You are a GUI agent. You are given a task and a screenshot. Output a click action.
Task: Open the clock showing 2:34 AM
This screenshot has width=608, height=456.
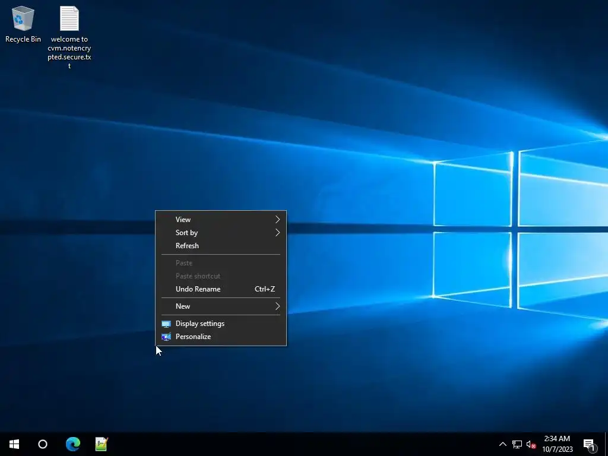[x=557, y=444]
